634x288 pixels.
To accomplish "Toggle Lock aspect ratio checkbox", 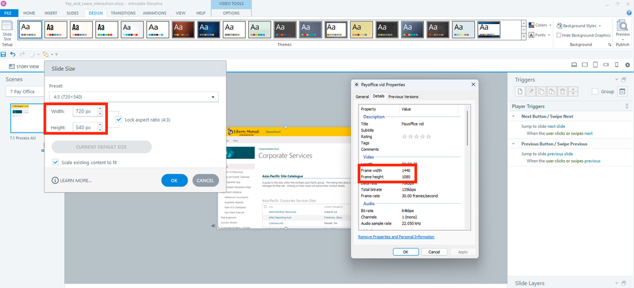I will point(119,120).
